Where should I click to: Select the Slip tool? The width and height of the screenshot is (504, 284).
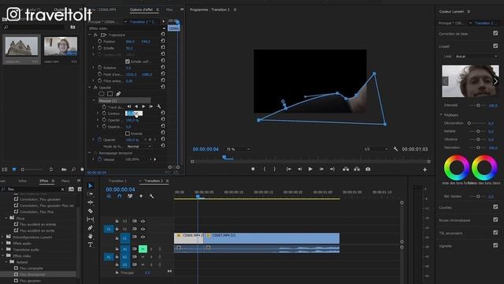pyautogui.click(x=91, y=219)
